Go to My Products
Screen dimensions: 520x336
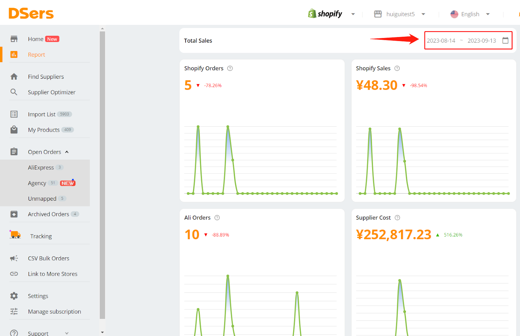(x=44, y=130)
